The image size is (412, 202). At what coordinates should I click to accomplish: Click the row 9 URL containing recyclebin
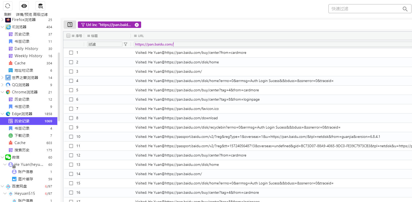[x=238, y=127]
